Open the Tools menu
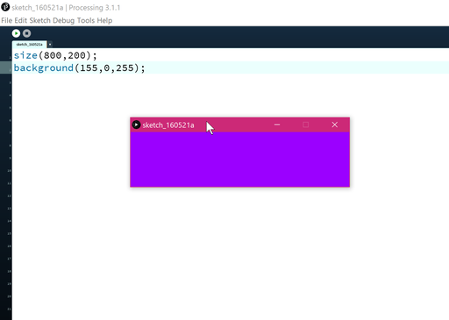 (86, 20)
